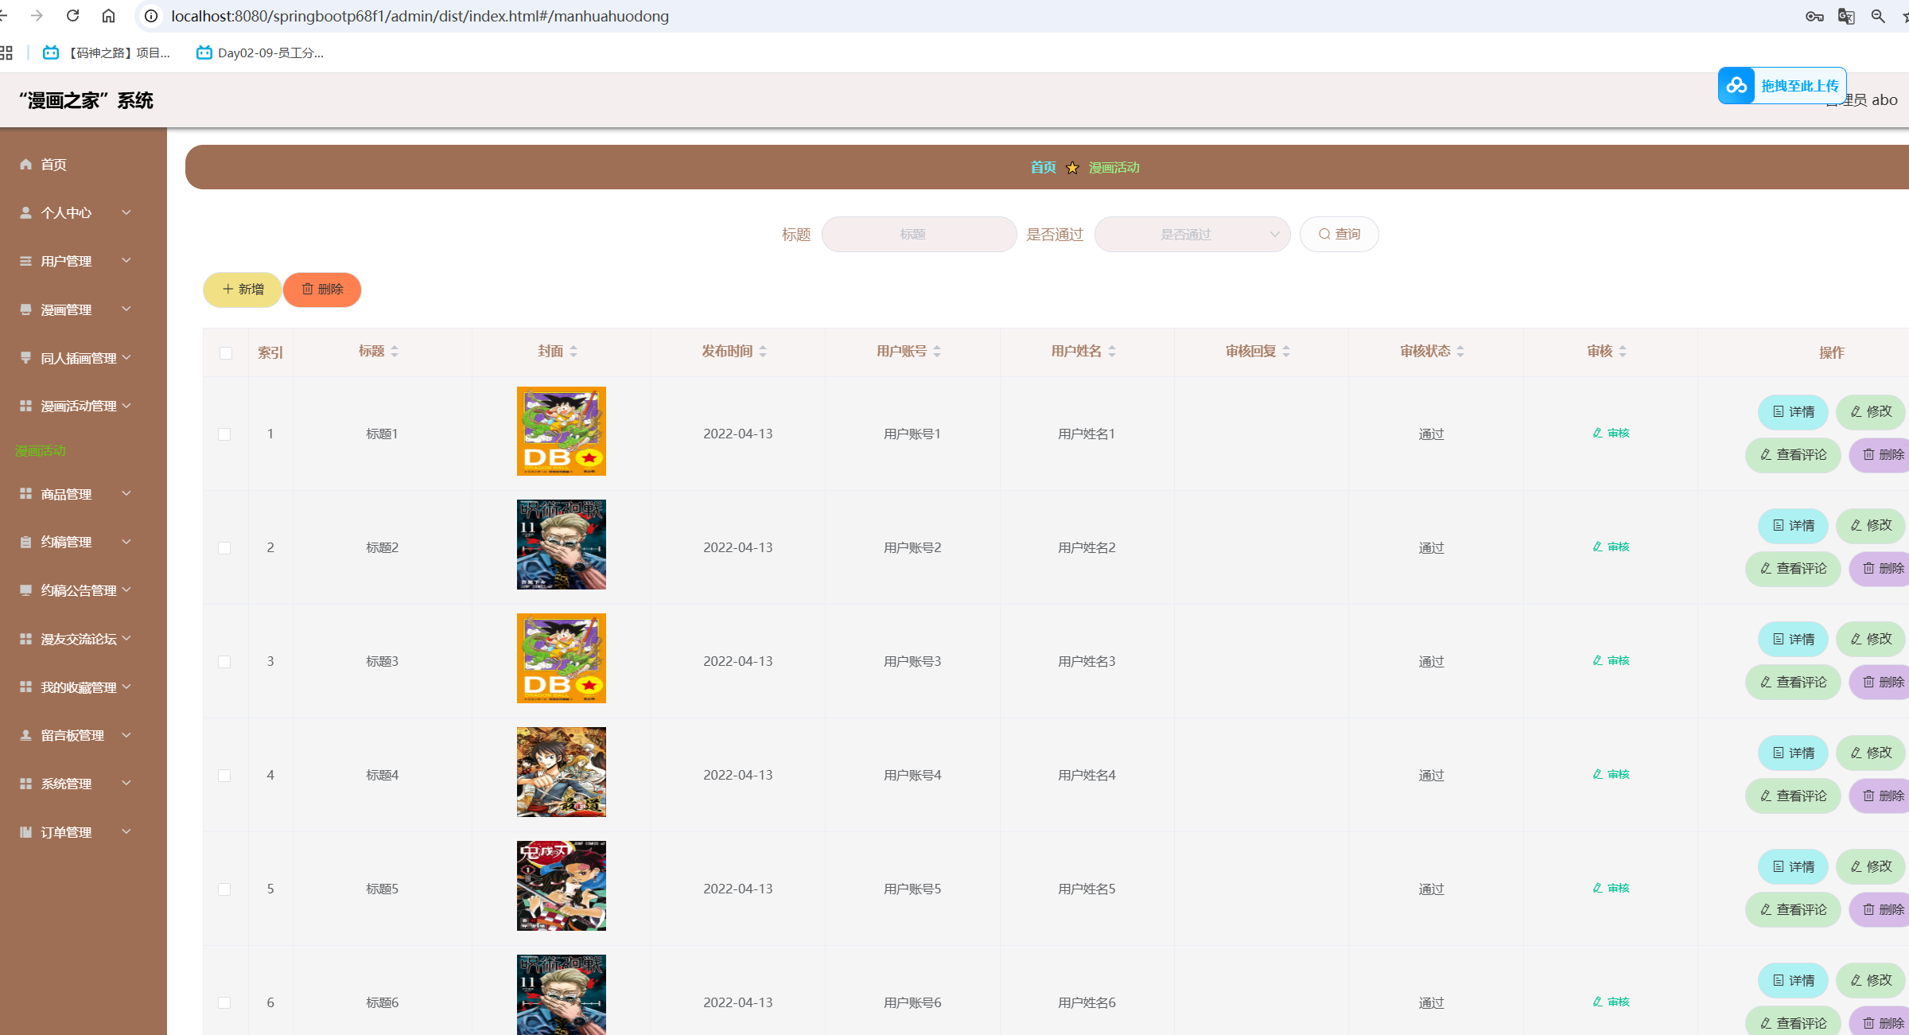Expand 漫画管理 sidebar menu
1909x1035 pixels.
coord(84,310)
